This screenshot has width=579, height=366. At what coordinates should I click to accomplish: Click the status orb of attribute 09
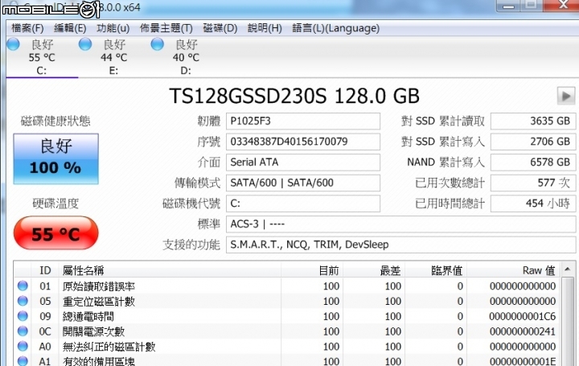[x=23, y=316]
